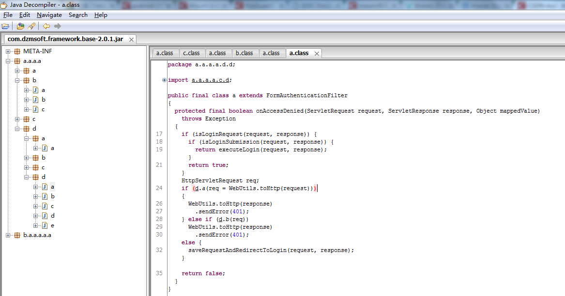Click saveRequestAndRedirectToLogin call on line 32
Image resolution: width=565 pixels, height=296 pixels.
(x=237, y=250)
